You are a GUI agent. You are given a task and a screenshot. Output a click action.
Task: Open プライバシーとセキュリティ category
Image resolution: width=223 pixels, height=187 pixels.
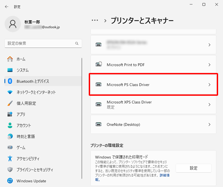point(43,170)
